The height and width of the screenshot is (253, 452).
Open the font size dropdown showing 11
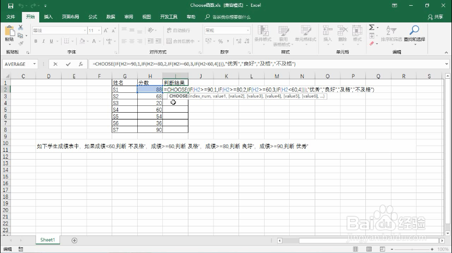[x=99, y=30]
